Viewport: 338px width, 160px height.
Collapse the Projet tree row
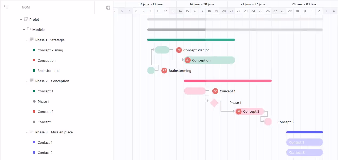tap(21, 20)
